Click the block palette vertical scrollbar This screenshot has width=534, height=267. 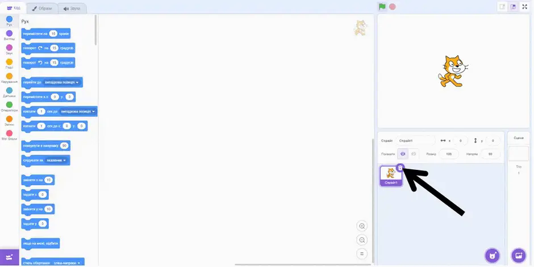click(x=95, y=30)
